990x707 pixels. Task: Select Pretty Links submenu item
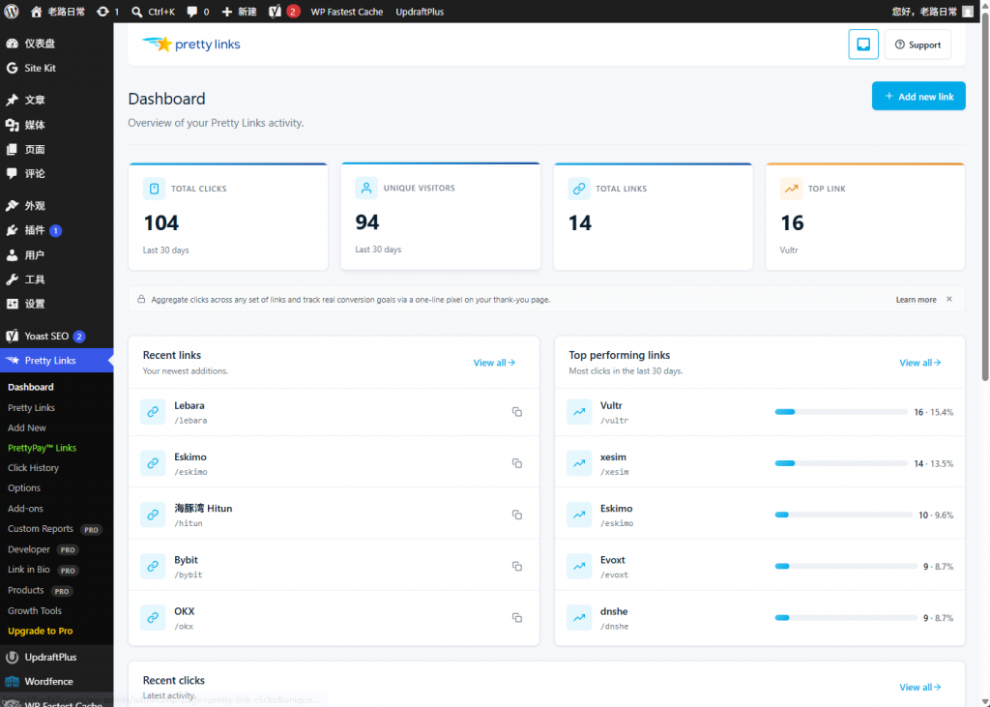(32, 407)
